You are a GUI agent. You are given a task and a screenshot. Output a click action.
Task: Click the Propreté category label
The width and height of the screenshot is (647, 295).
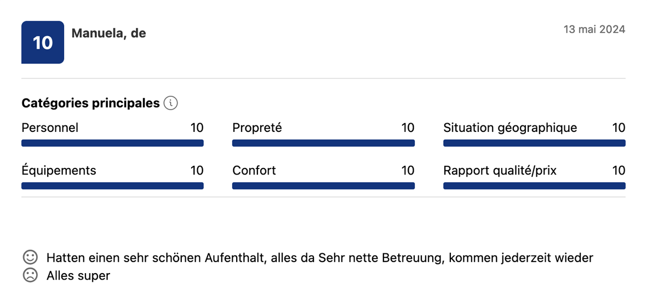click(257, 128)
